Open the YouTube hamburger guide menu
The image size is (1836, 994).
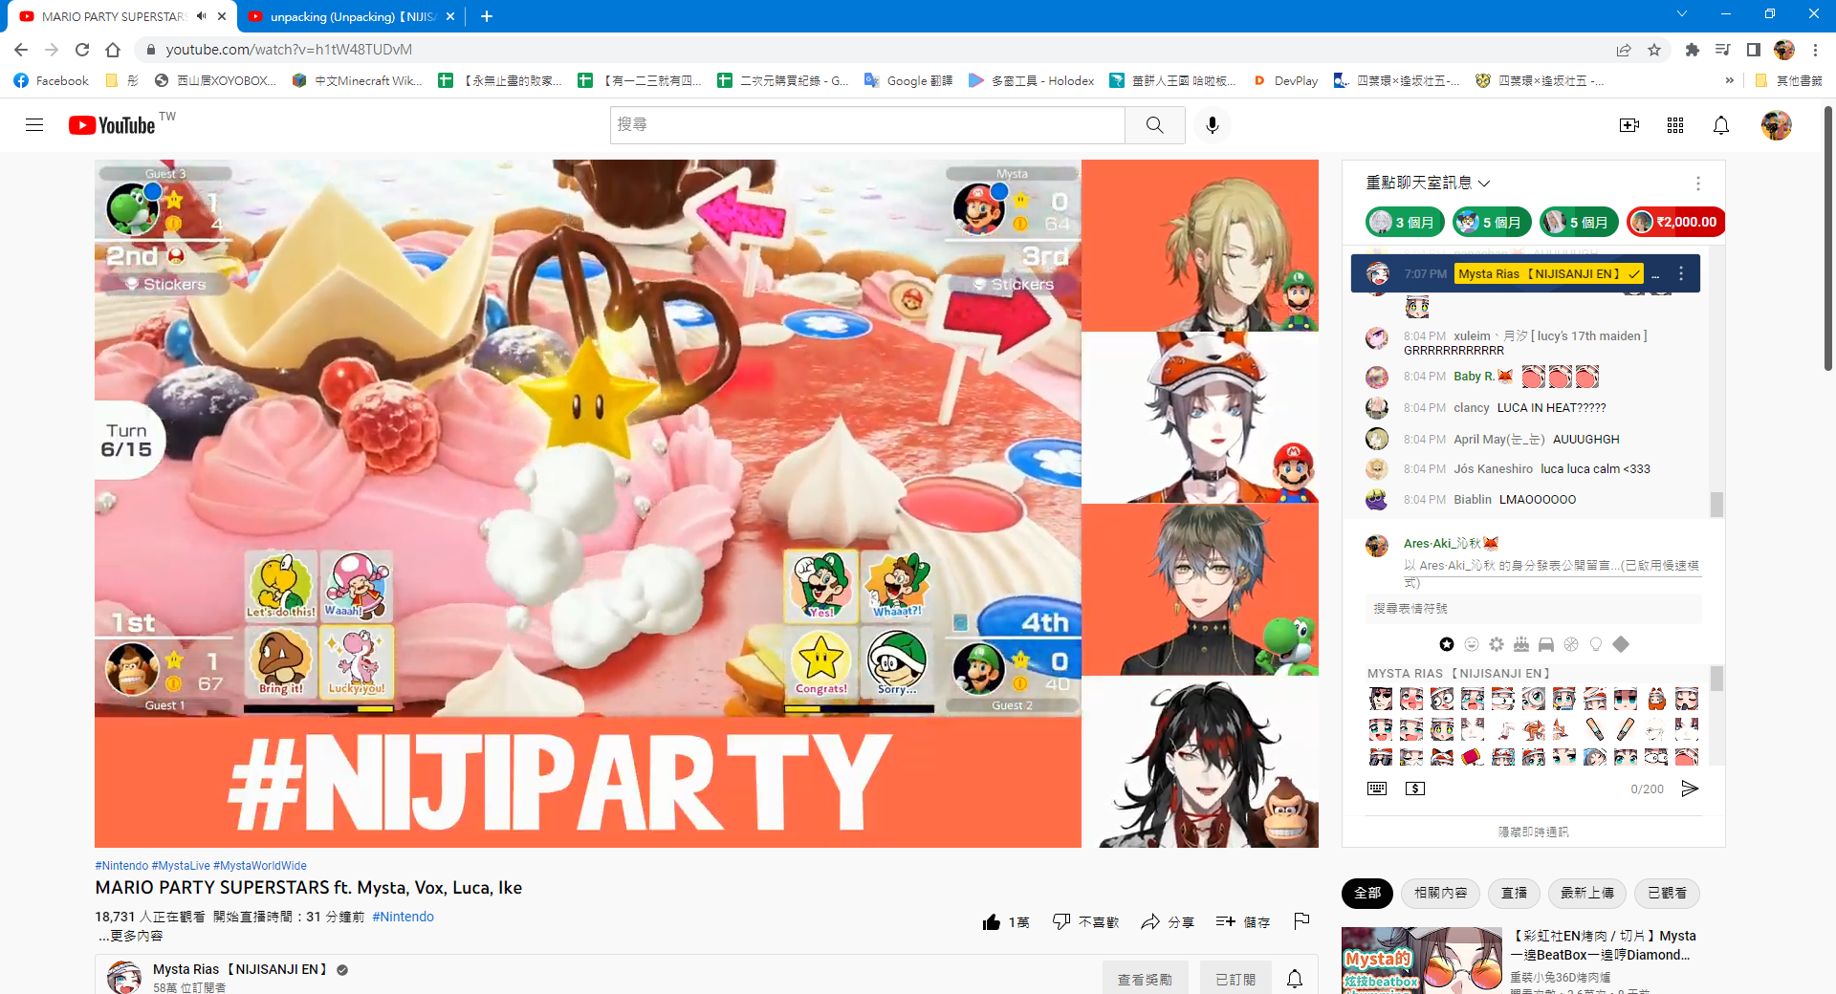[34, 125]
